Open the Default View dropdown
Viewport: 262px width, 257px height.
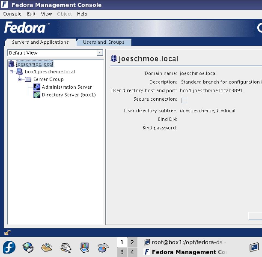point(55,53)
